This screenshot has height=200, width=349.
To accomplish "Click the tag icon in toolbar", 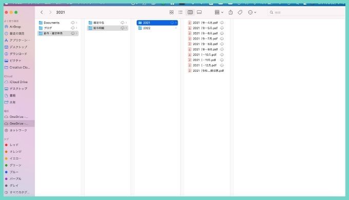I will [x=240, y=12].
